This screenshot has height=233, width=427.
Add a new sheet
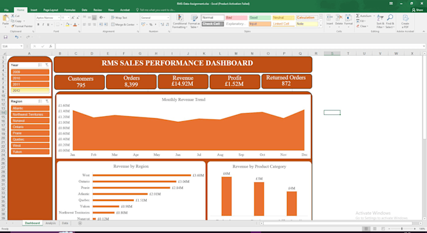(80, 223)
